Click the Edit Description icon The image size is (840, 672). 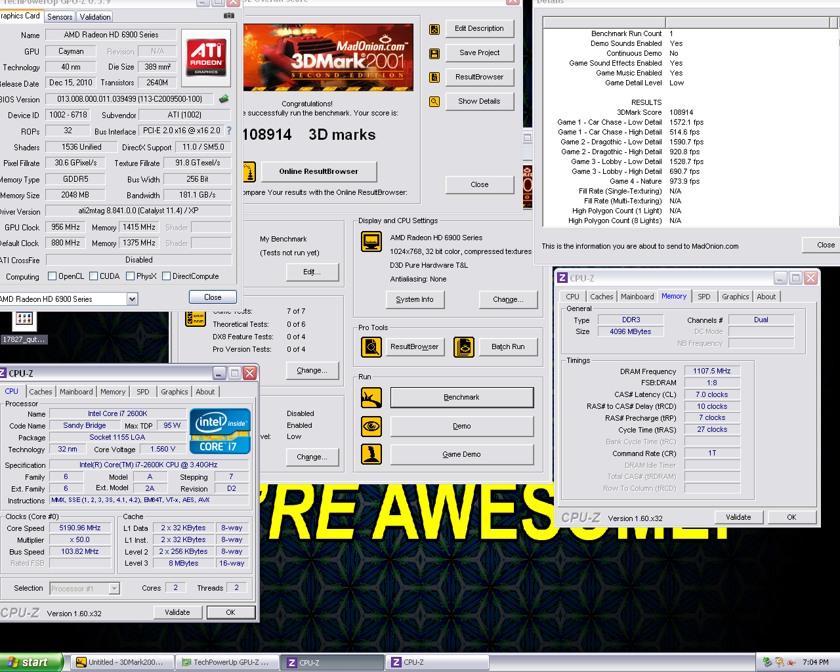pyautogui.click(x=434, y=30)
